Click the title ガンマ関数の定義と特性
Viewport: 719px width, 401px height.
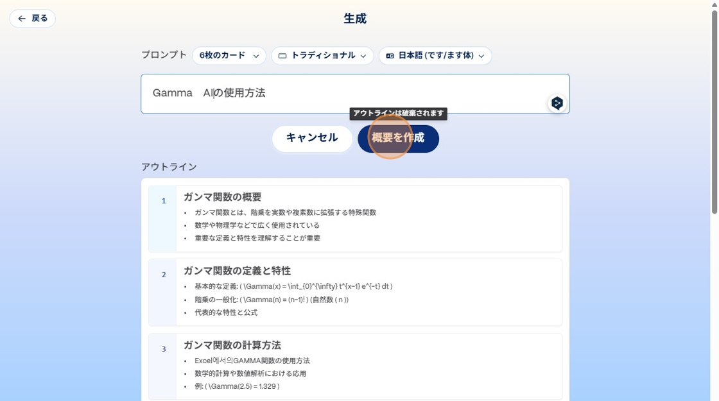[237, 271]
